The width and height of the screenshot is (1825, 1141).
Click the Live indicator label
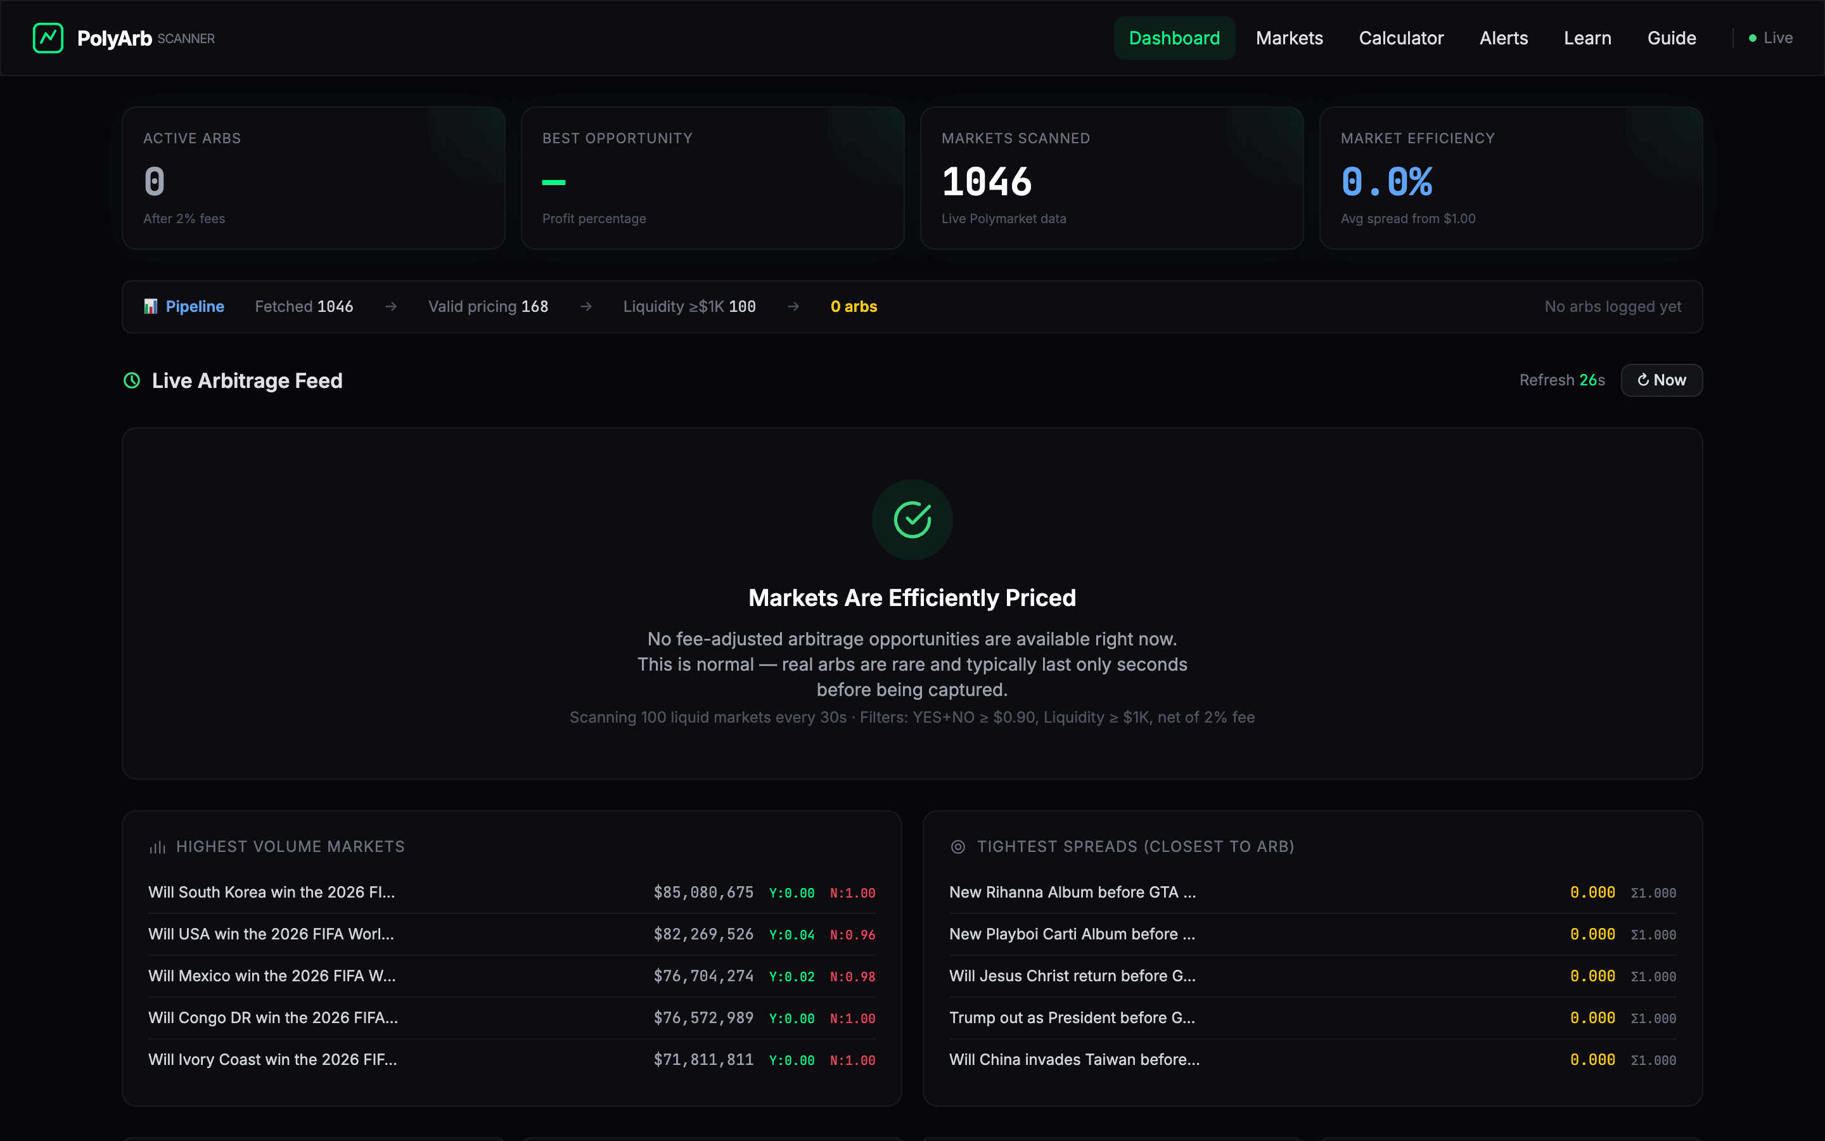1778,38
